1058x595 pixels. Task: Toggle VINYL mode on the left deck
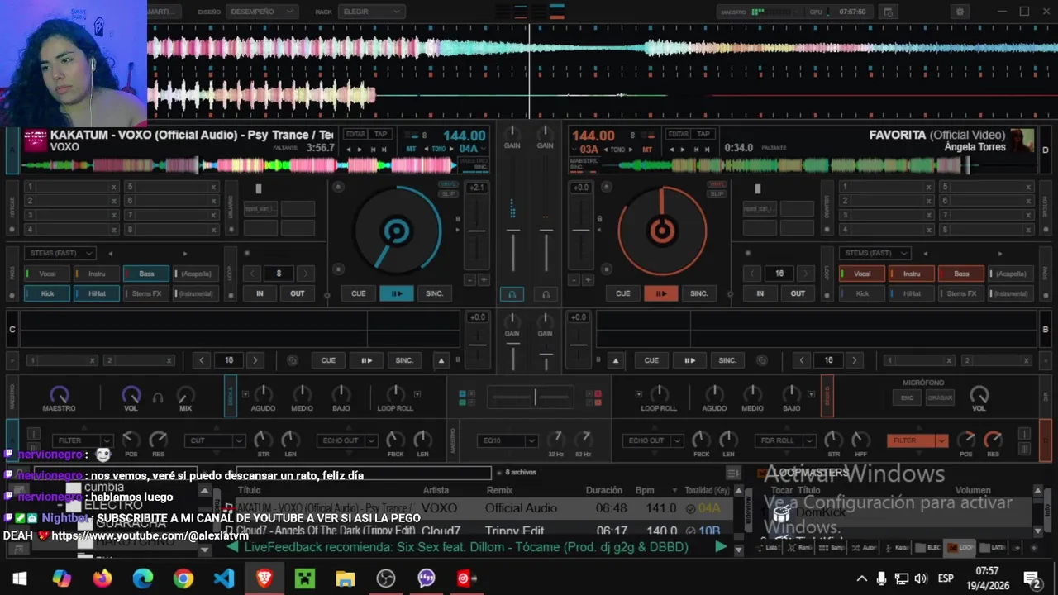click(448, 184)
